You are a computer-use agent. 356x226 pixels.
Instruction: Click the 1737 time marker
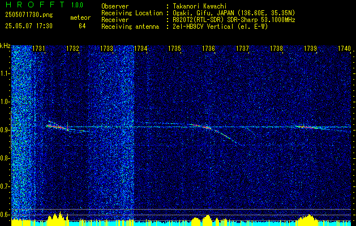[x=243, y=48]
